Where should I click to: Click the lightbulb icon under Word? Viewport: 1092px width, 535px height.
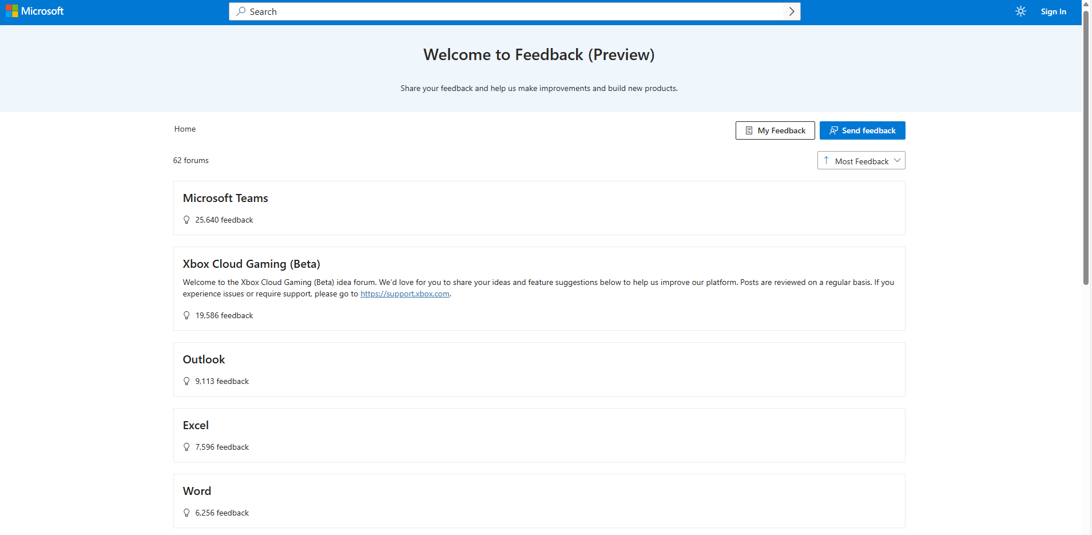point(186,513)
